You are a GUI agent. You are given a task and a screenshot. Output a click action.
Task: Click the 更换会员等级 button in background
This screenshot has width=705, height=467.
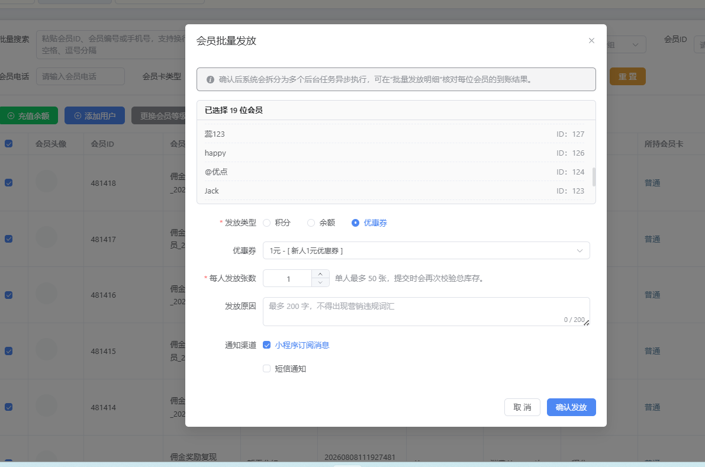159,115
